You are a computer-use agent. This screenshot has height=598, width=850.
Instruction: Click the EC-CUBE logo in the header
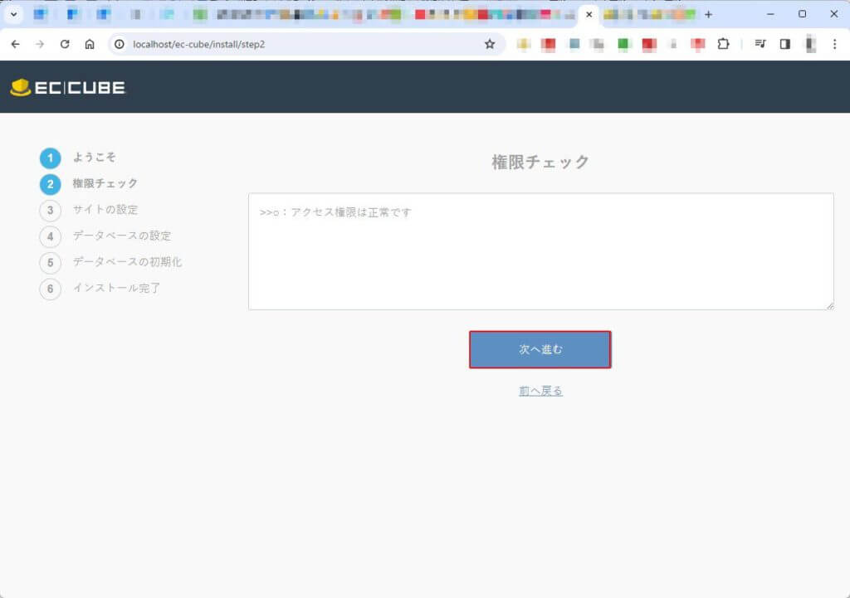point(67,87)
